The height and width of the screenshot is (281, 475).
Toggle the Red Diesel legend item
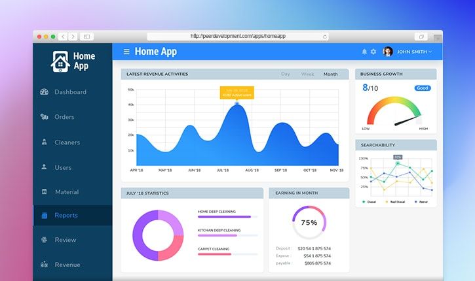click(395, 202)
